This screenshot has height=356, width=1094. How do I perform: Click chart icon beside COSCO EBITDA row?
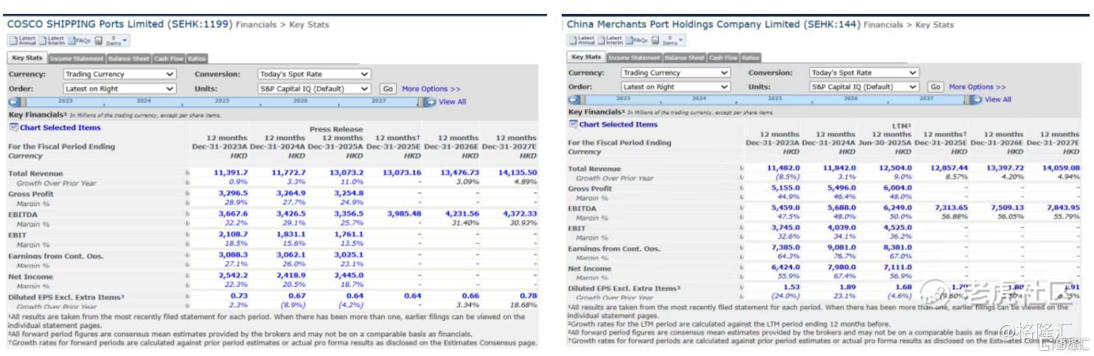click(x=187, y=214)
